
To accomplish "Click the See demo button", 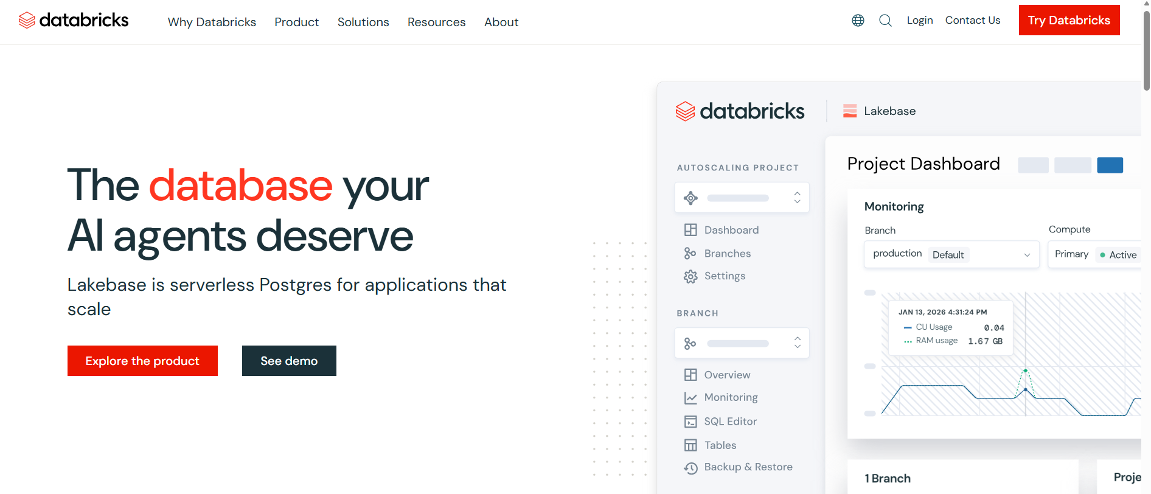I will (289, 361).
